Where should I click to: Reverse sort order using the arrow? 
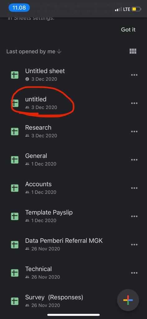coord(59,51)
